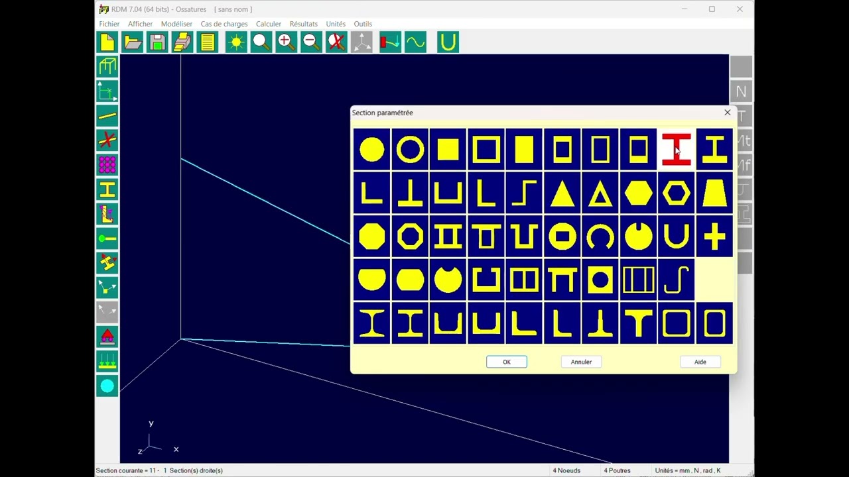The height and width of the screenshot is (477, 849).
Task: Click the red support icon in left toolbar
Action: point(107,337)
